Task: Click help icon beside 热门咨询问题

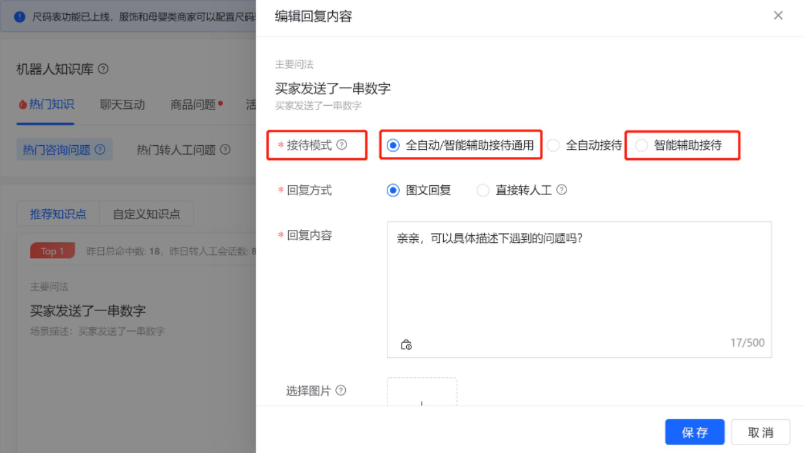Action: coord(100,150)
